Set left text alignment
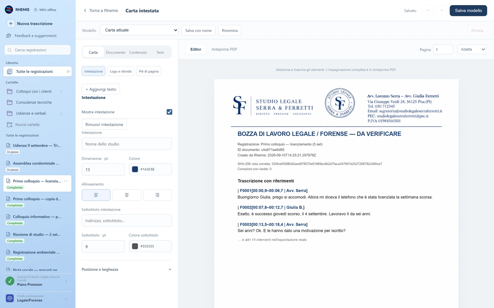Screen dimensions: 494x308 (x=96, y=195)
